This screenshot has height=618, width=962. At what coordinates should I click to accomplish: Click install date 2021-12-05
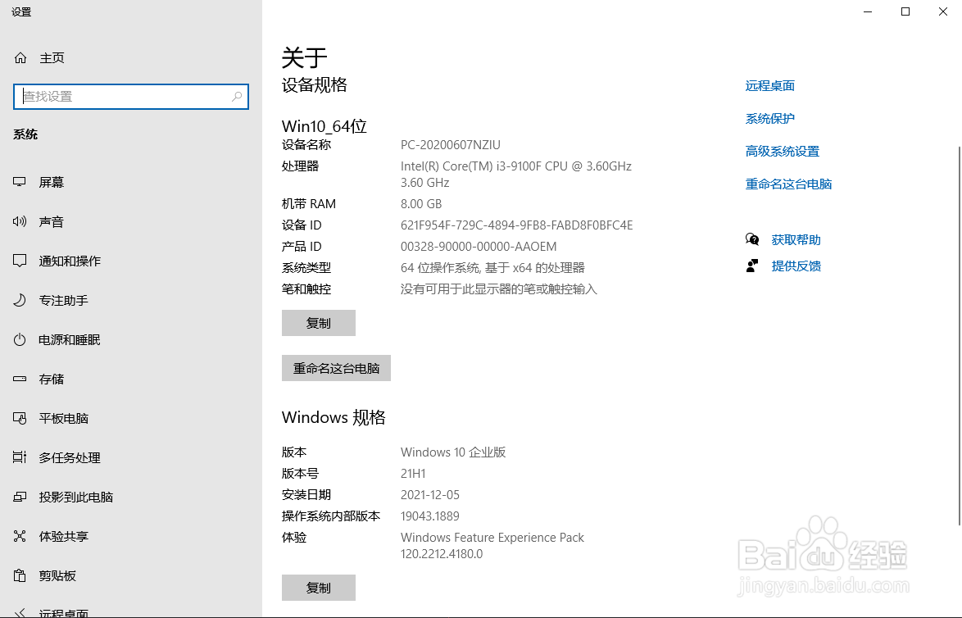(x=429, y=494)
